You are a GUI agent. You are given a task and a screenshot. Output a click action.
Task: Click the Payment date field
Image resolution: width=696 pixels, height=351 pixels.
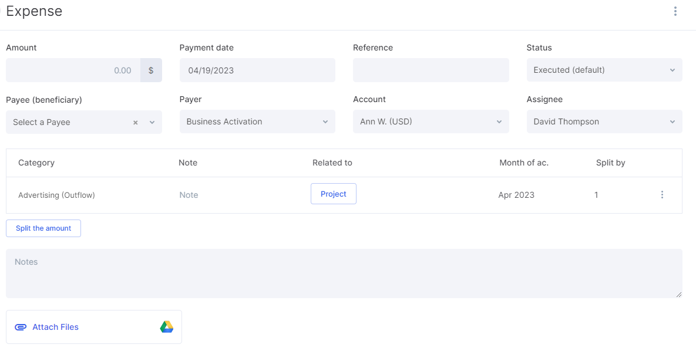pyautogui.click(x=257, y=70)
